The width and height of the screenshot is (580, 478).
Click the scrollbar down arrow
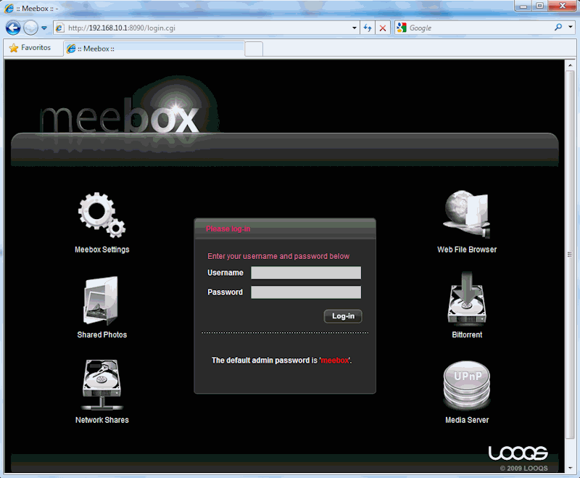tap(570, 468)
